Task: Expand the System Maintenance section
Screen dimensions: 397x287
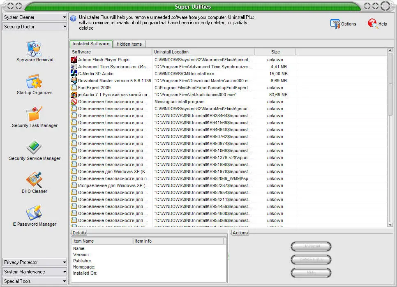Action: click(x=35, y=272)
